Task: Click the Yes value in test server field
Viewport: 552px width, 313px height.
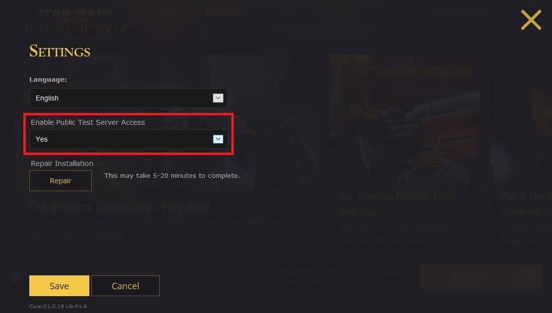Action: tap(42, 139)
